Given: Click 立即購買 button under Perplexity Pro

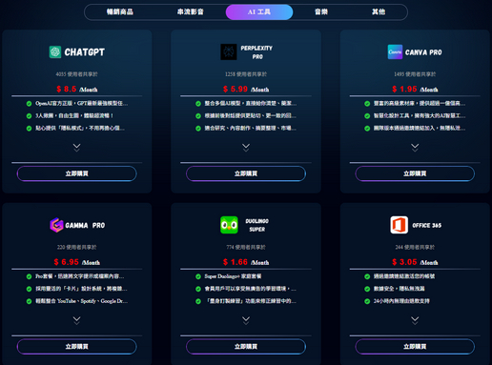Looking at the screenshot, I should click(246, 173).
